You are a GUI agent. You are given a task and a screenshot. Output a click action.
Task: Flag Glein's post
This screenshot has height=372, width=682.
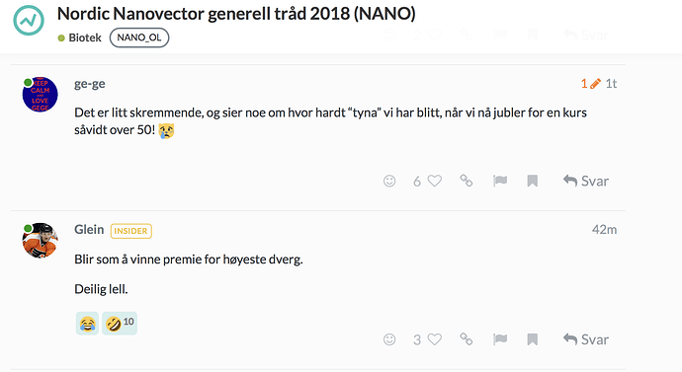500,339
